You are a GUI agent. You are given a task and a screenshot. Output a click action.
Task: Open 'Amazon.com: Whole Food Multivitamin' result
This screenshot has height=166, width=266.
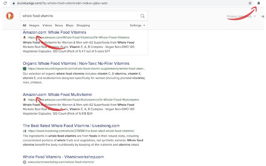coord(57,95)
